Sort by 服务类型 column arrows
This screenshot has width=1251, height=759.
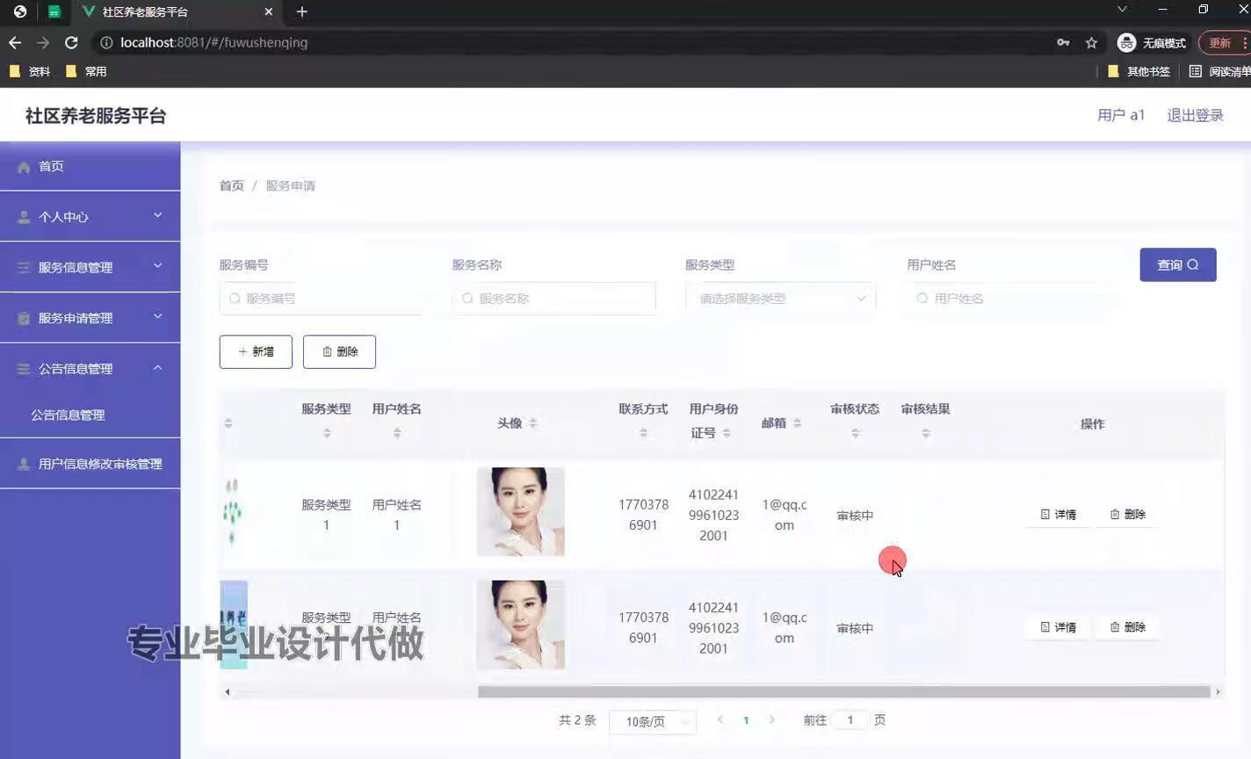point(327,433)
